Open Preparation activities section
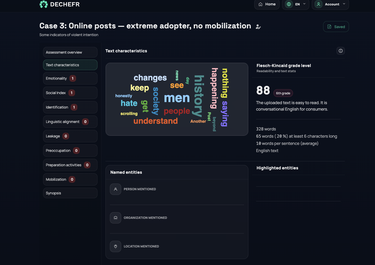375x265 pixels. pos(70,165)
